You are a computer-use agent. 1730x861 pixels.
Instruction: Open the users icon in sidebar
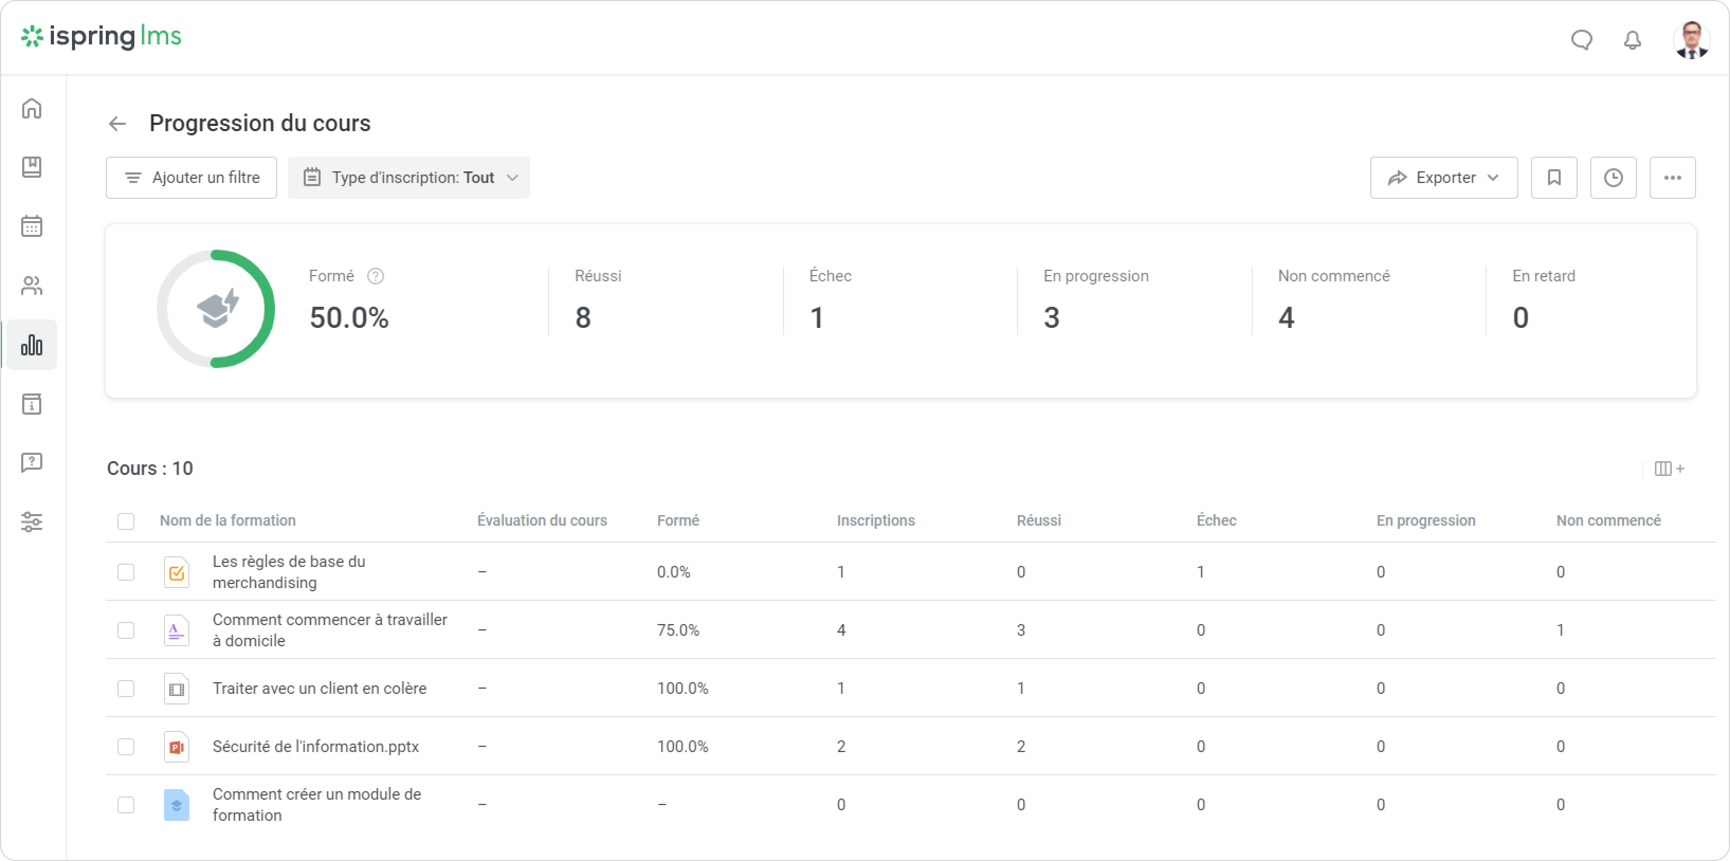click(x=32, y=286)
